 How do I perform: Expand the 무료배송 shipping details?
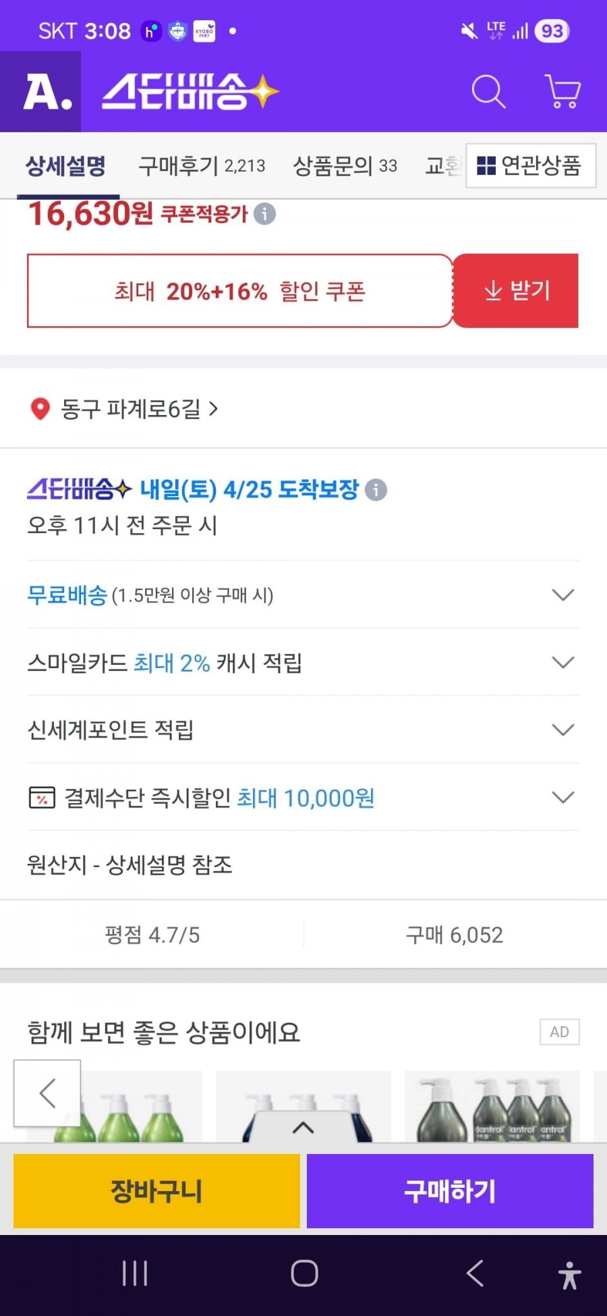[562, 595]
